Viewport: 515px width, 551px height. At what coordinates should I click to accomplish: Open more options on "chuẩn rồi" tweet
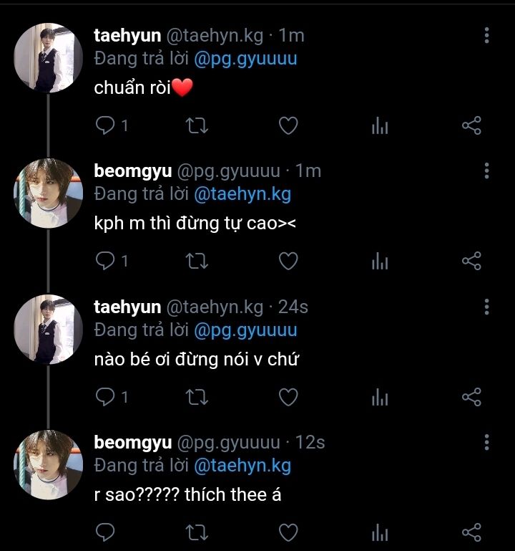pos(486,35)
